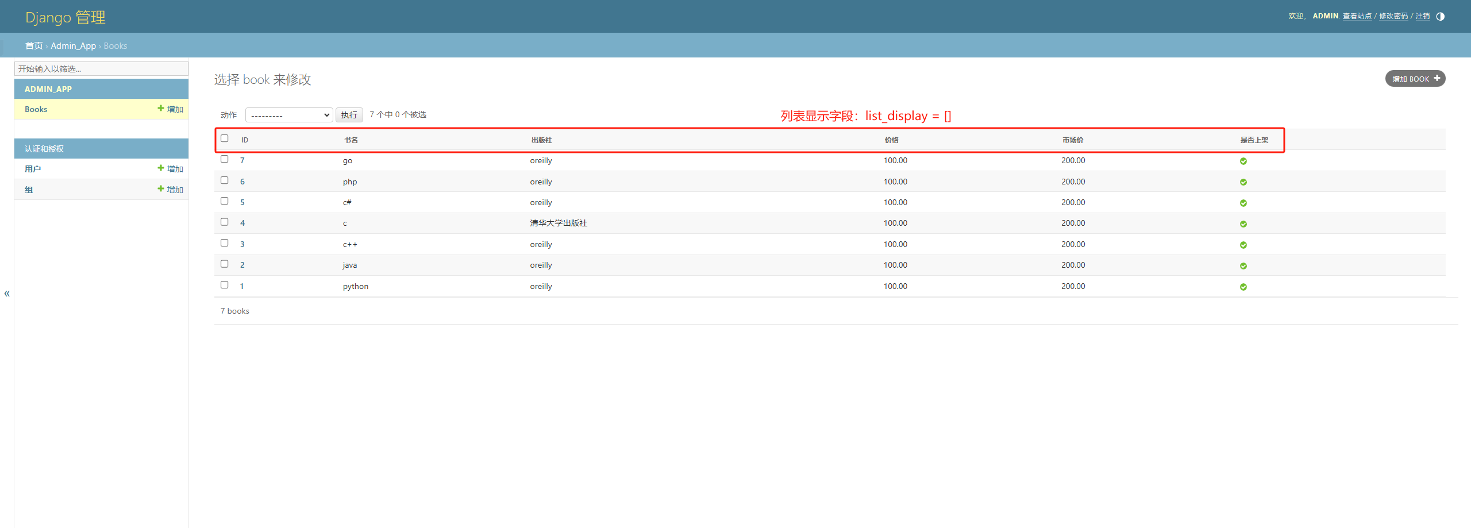Image resolution: width=1471 pixels, height=528 pixels.
Task: Open book with ID 2
Action: tap(242, 265)
